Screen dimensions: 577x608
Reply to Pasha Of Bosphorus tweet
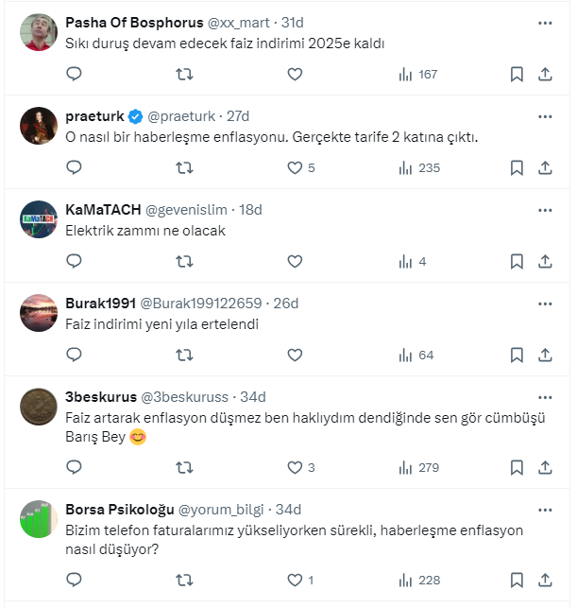coord(74,74)
